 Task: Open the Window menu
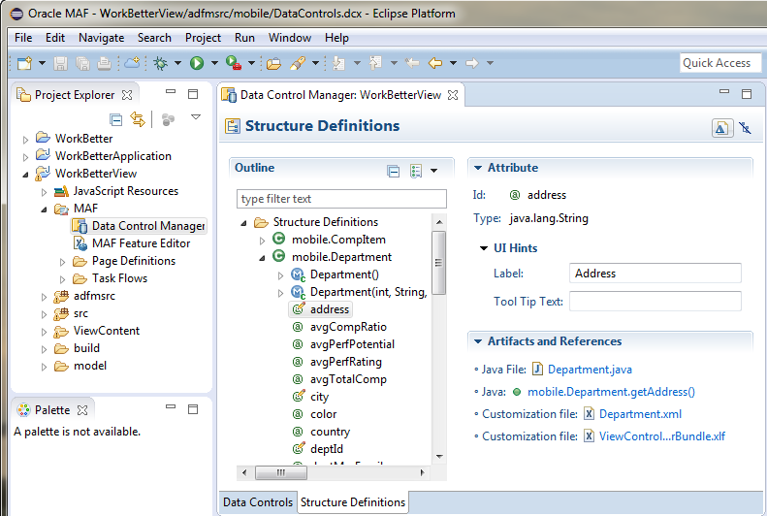(290, 38)
